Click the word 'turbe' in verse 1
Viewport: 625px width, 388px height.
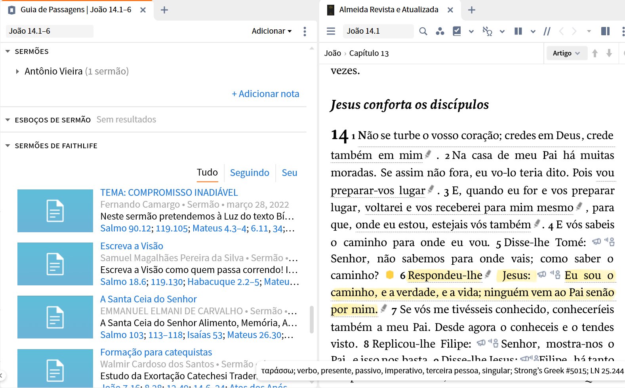(407, 135)
